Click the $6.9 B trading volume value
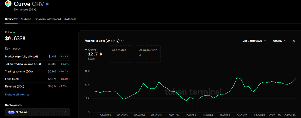The height and width of the screenshot is (118, 301). pyautogui.click(x=52, y=71)
